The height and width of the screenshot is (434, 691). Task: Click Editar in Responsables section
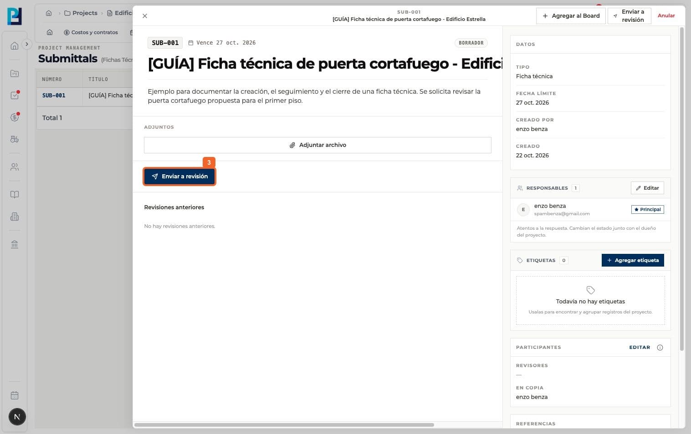[x=647, y=188]
